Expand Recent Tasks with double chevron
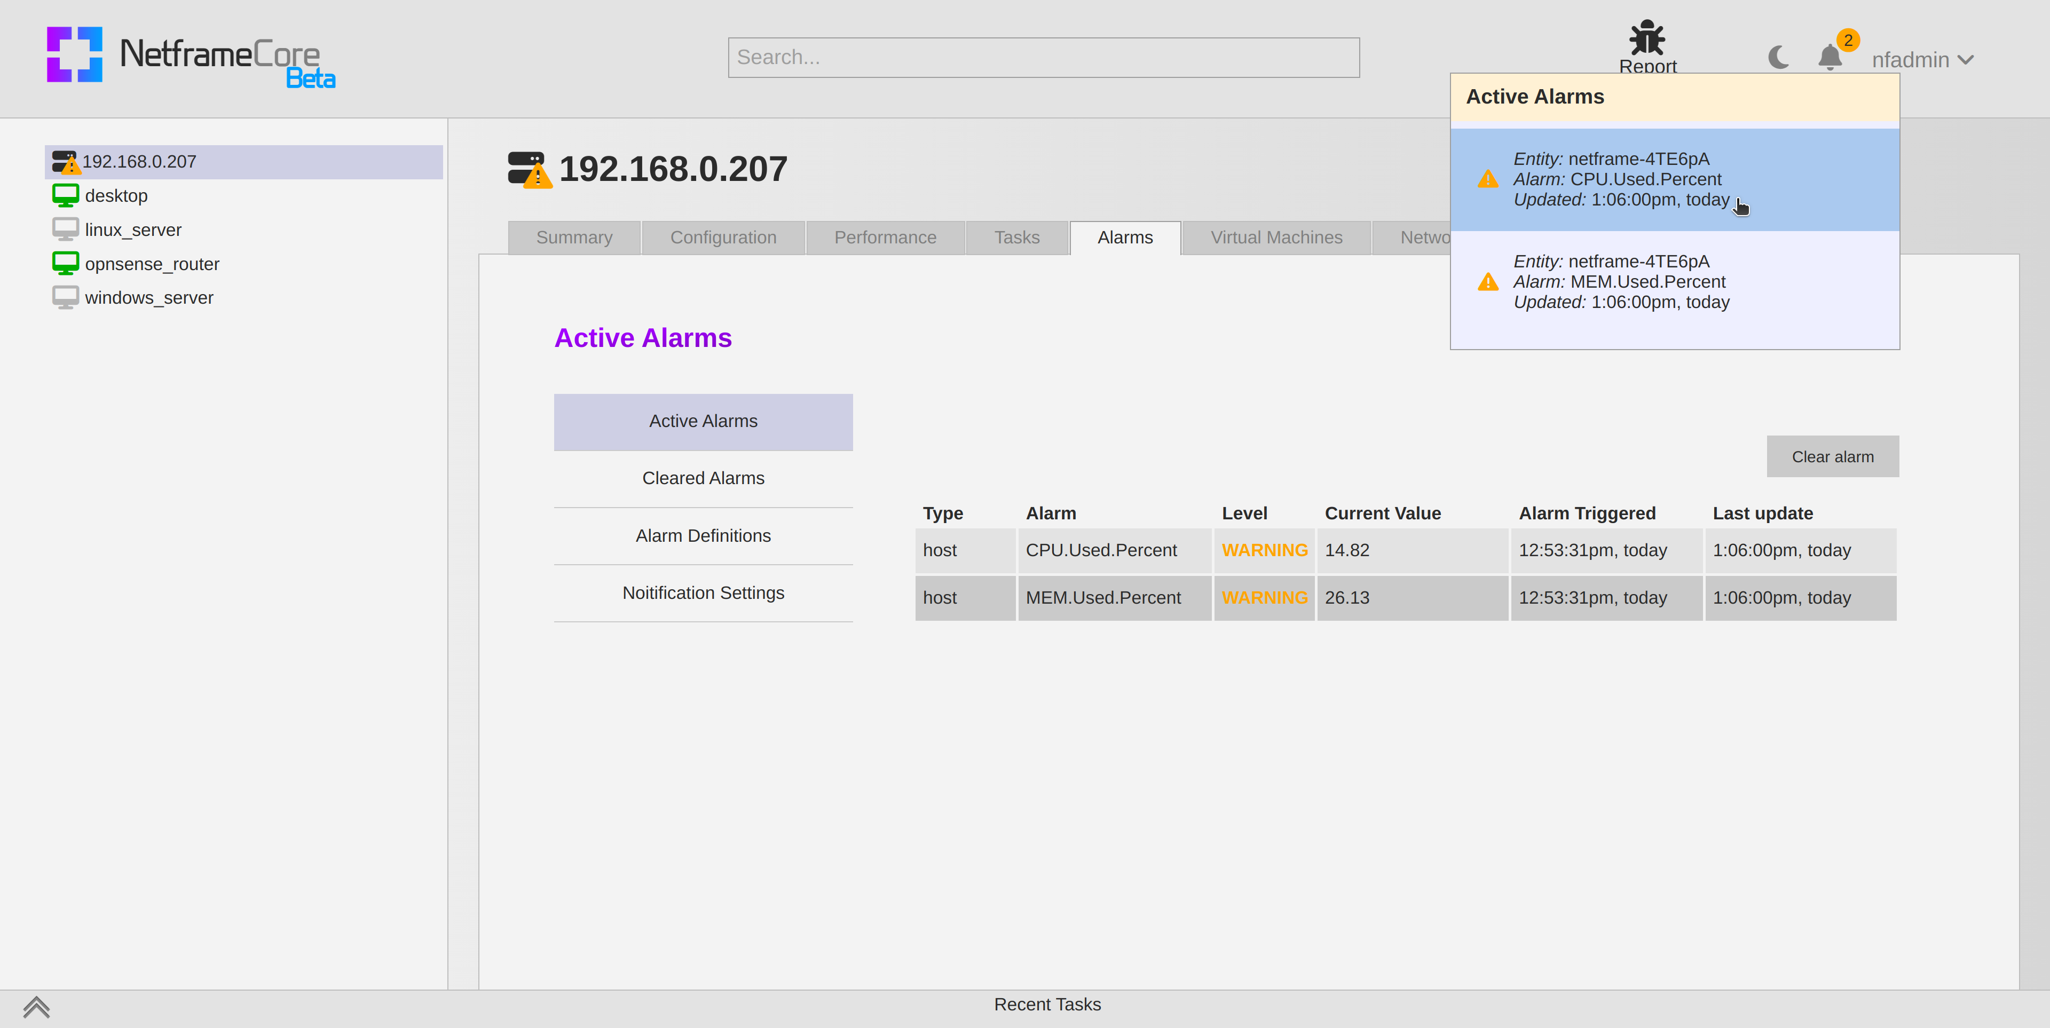This screenshot has height=1028, width=2050. pos(37,1007)
